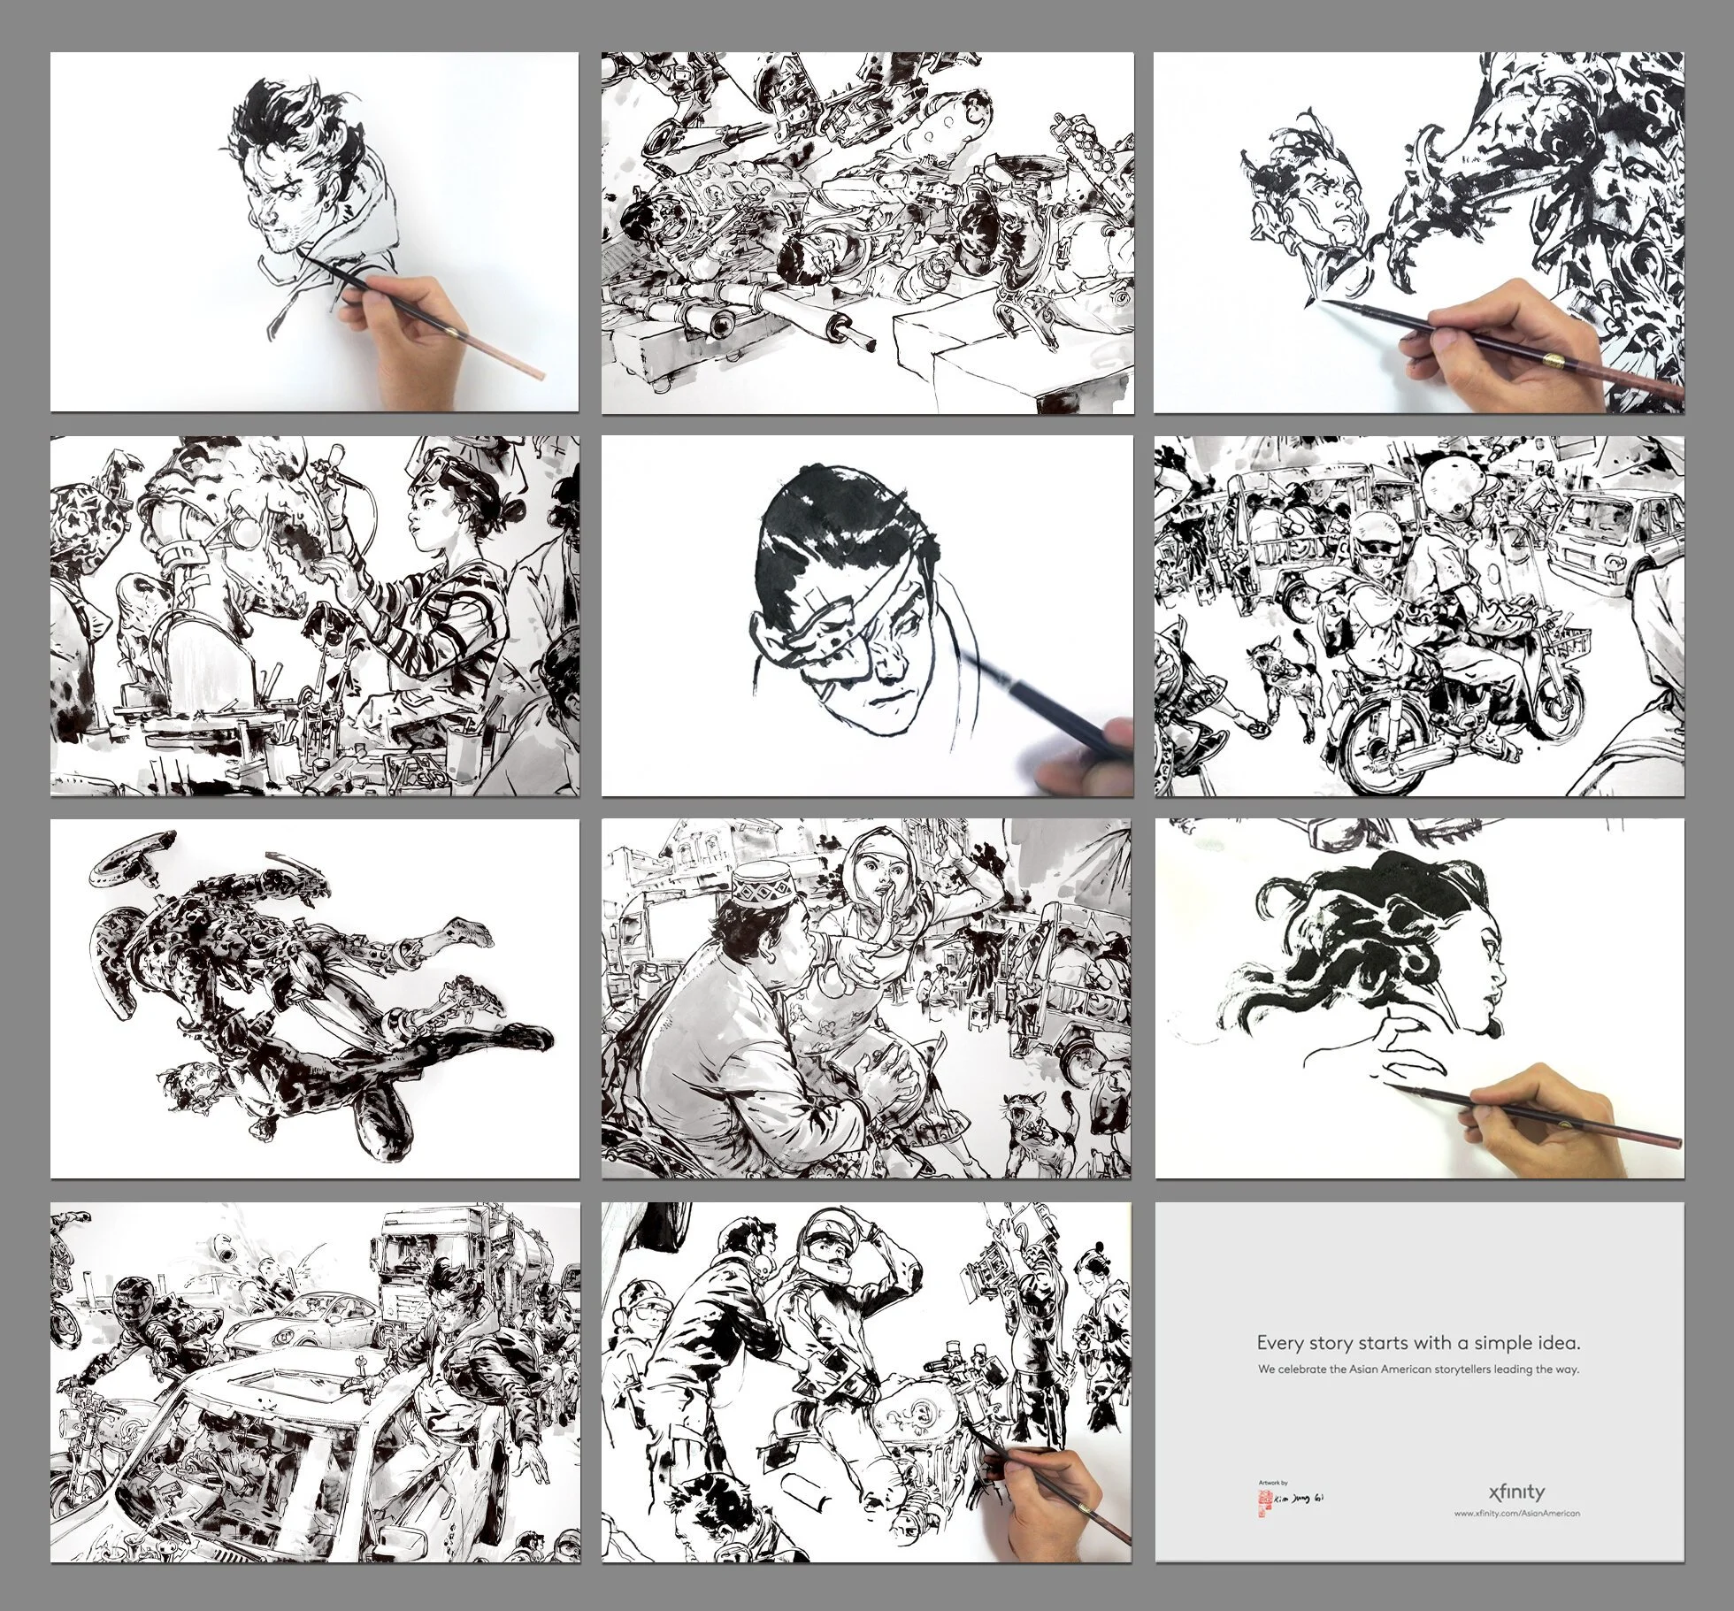Select the woman with flowing hair frame
The height and width of the screenshot is (1611, 1734).
pos(1418,998)
